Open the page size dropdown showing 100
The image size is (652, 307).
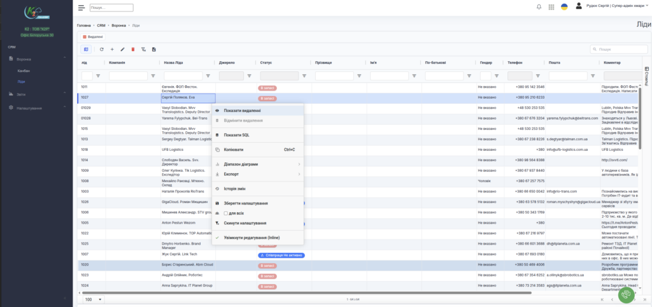(x=93, y=299)
